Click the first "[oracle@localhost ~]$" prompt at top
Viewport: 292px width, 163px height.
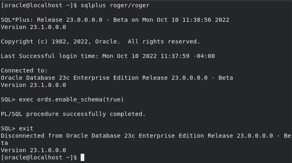tap(38, 4)
